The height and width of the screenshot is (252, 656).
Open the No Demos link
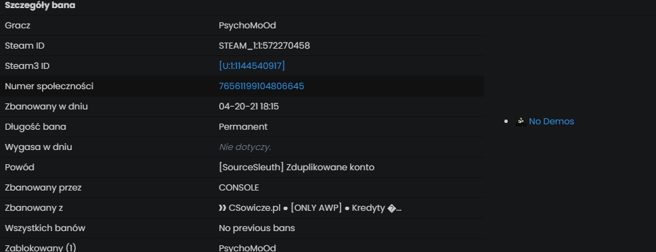552,122
